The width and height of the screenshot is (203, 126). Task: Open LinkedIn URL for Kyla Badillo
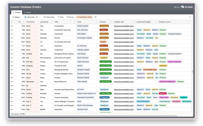124,109
